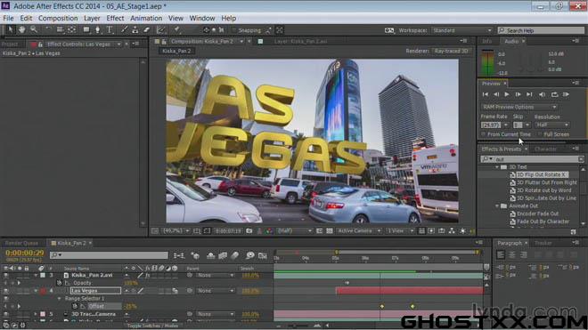Switch to the Render Queue tab
The width and height of the screenshot is (588, 330).
pyautogui.click(x=21, y=243)
